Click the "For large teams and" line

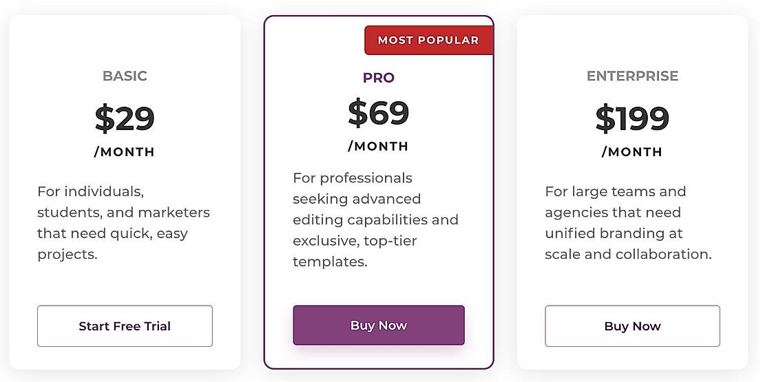coord(615,191)
